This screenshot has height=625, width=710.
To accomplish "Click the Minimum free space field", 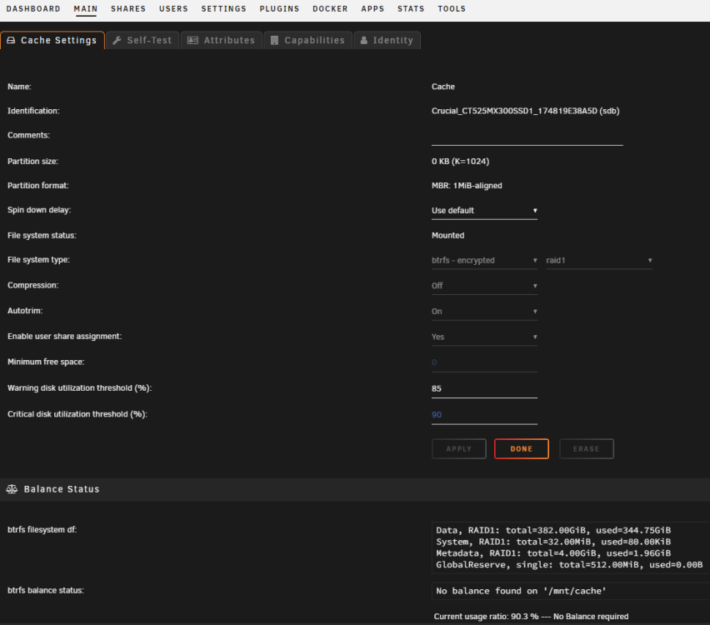I will click(x=484, y=362).
